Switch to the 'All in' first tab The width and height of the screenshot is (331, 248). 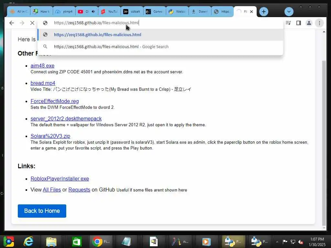point(18,12)
